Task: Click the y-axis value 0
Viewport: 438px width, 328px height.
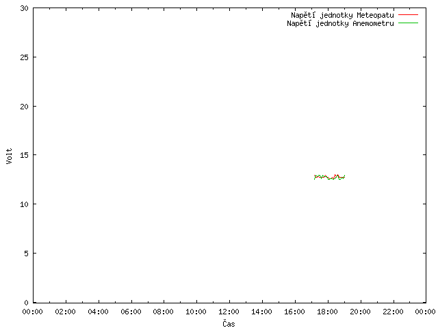Action: [26, 302]
